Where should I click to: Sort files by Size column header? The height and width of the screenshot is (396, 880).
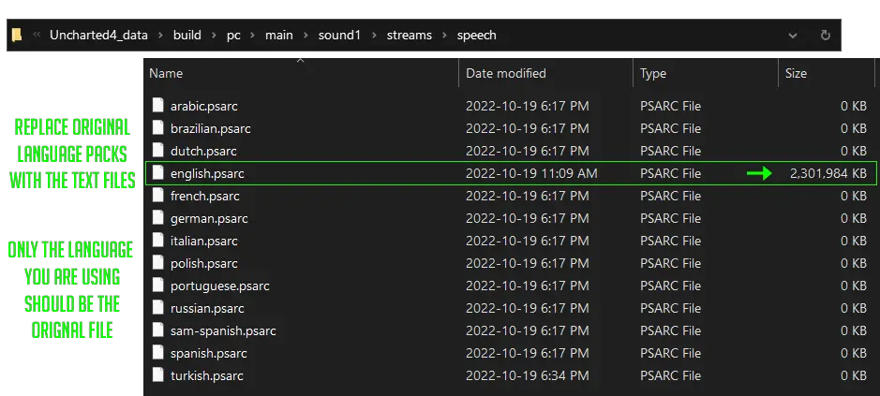tap(796, 73)
